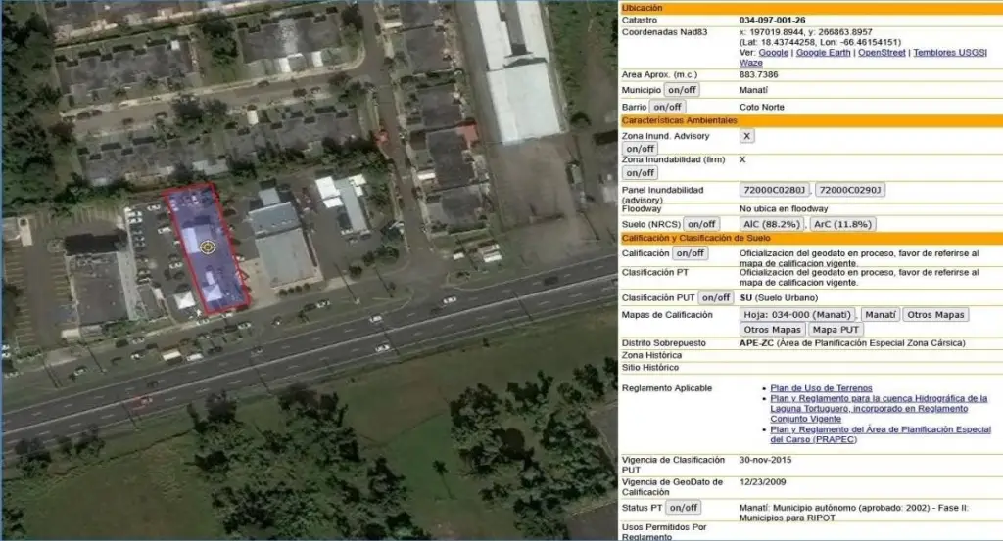Toggle the Status PT on/off button
This screenshot has width=1003, height=541.
(x=683, y=508)
